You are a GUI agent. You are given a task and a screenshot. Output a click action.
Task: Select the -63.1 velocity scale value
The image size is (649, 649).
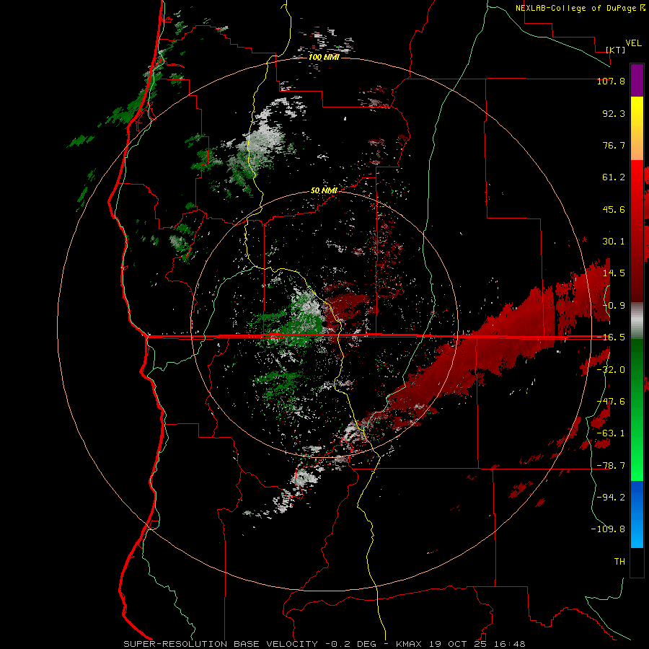click(611, 433)
